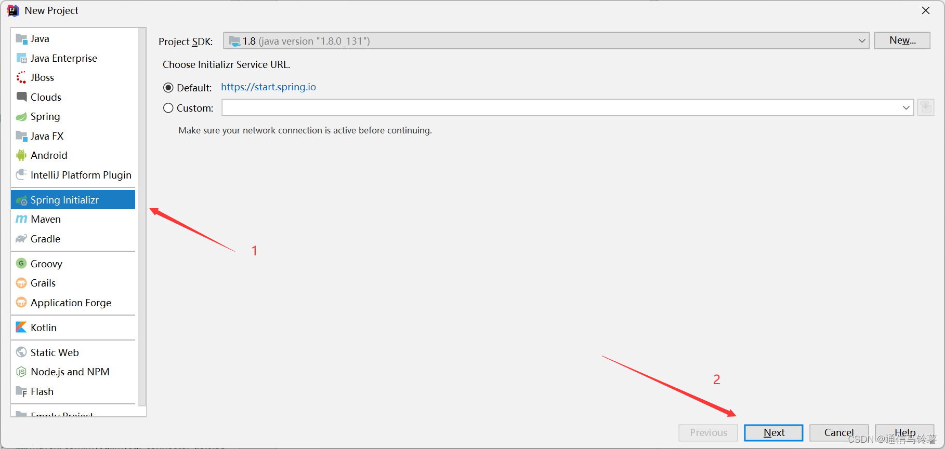The height and width of the screenshot is (449, 945).
Task: Click the Static Web globe icon
Action: [21, 352]
